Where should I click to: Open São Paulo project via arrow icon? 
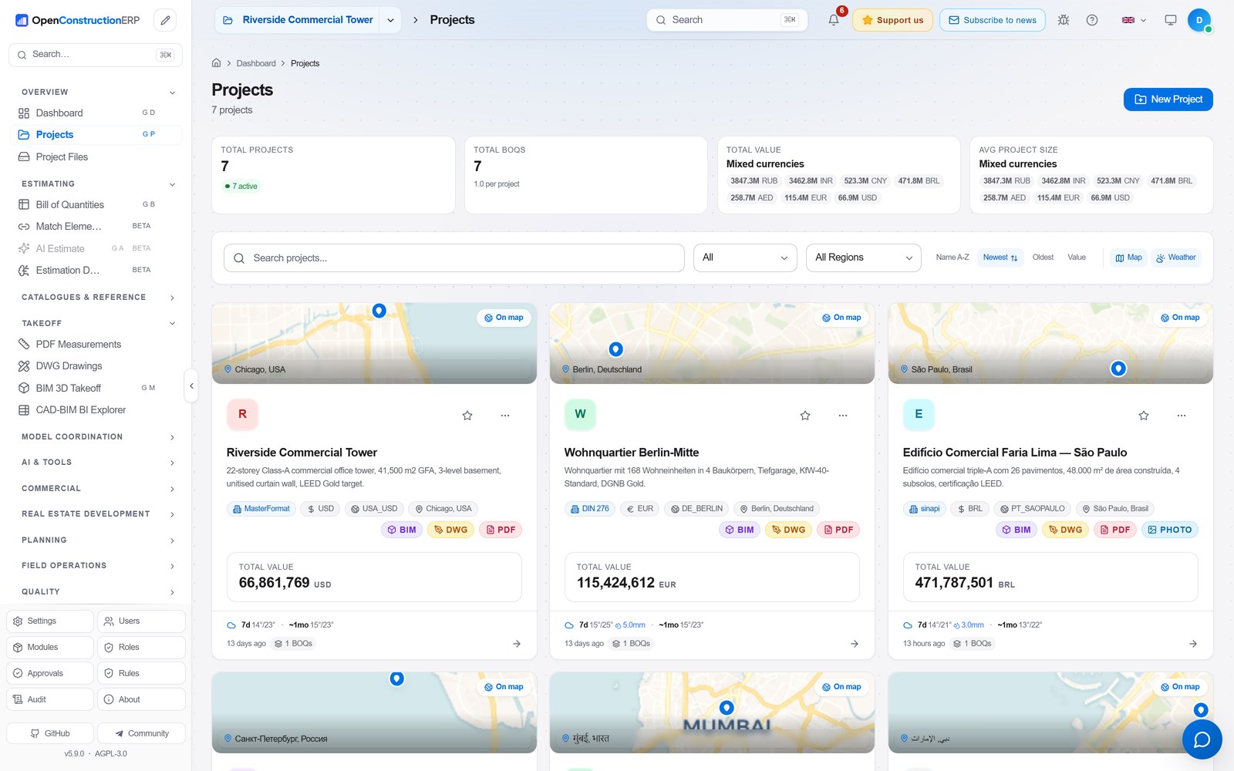point(1193,644)
